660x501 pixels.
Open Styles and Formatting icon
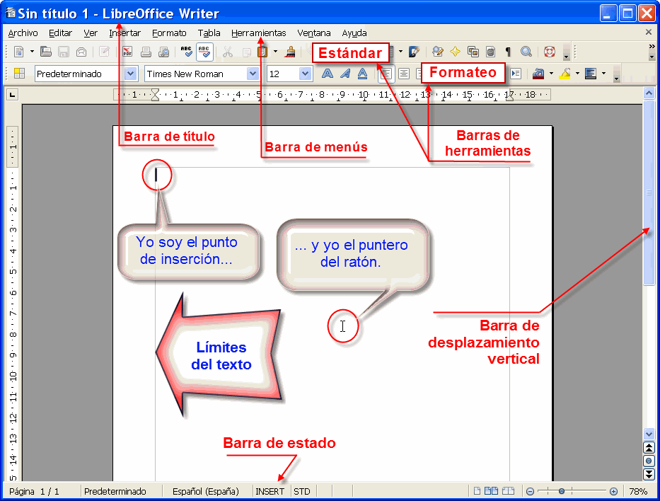click(19, 74)
